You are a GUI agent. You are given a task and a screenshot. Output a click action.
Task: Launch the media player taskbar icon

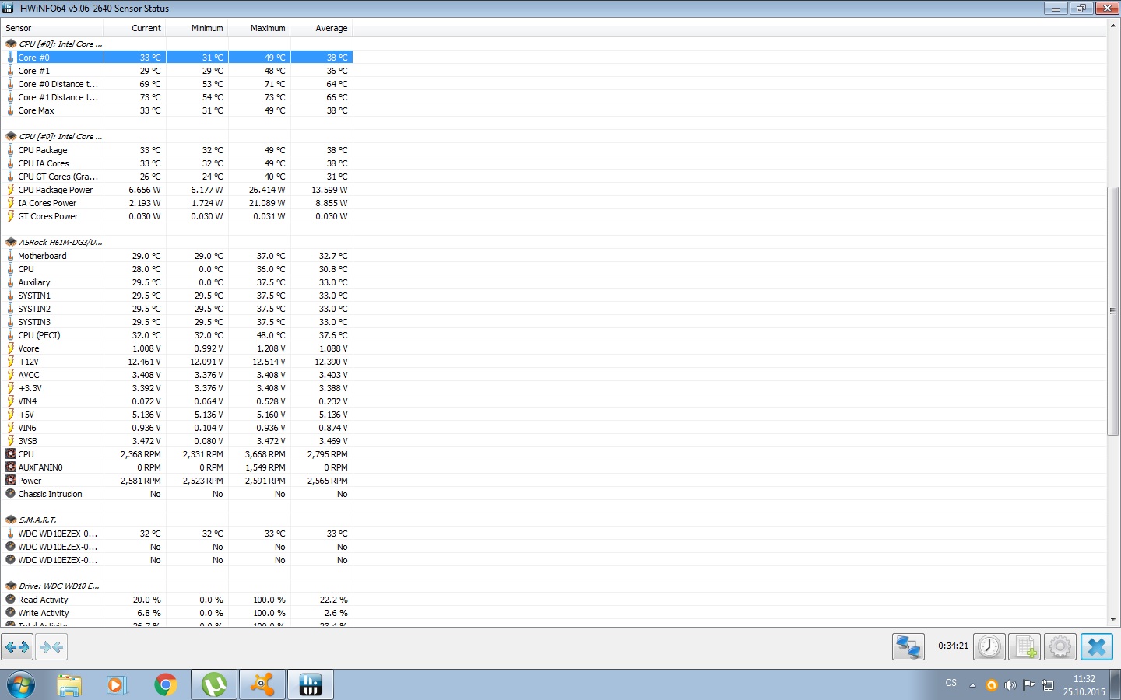[117, 685]
